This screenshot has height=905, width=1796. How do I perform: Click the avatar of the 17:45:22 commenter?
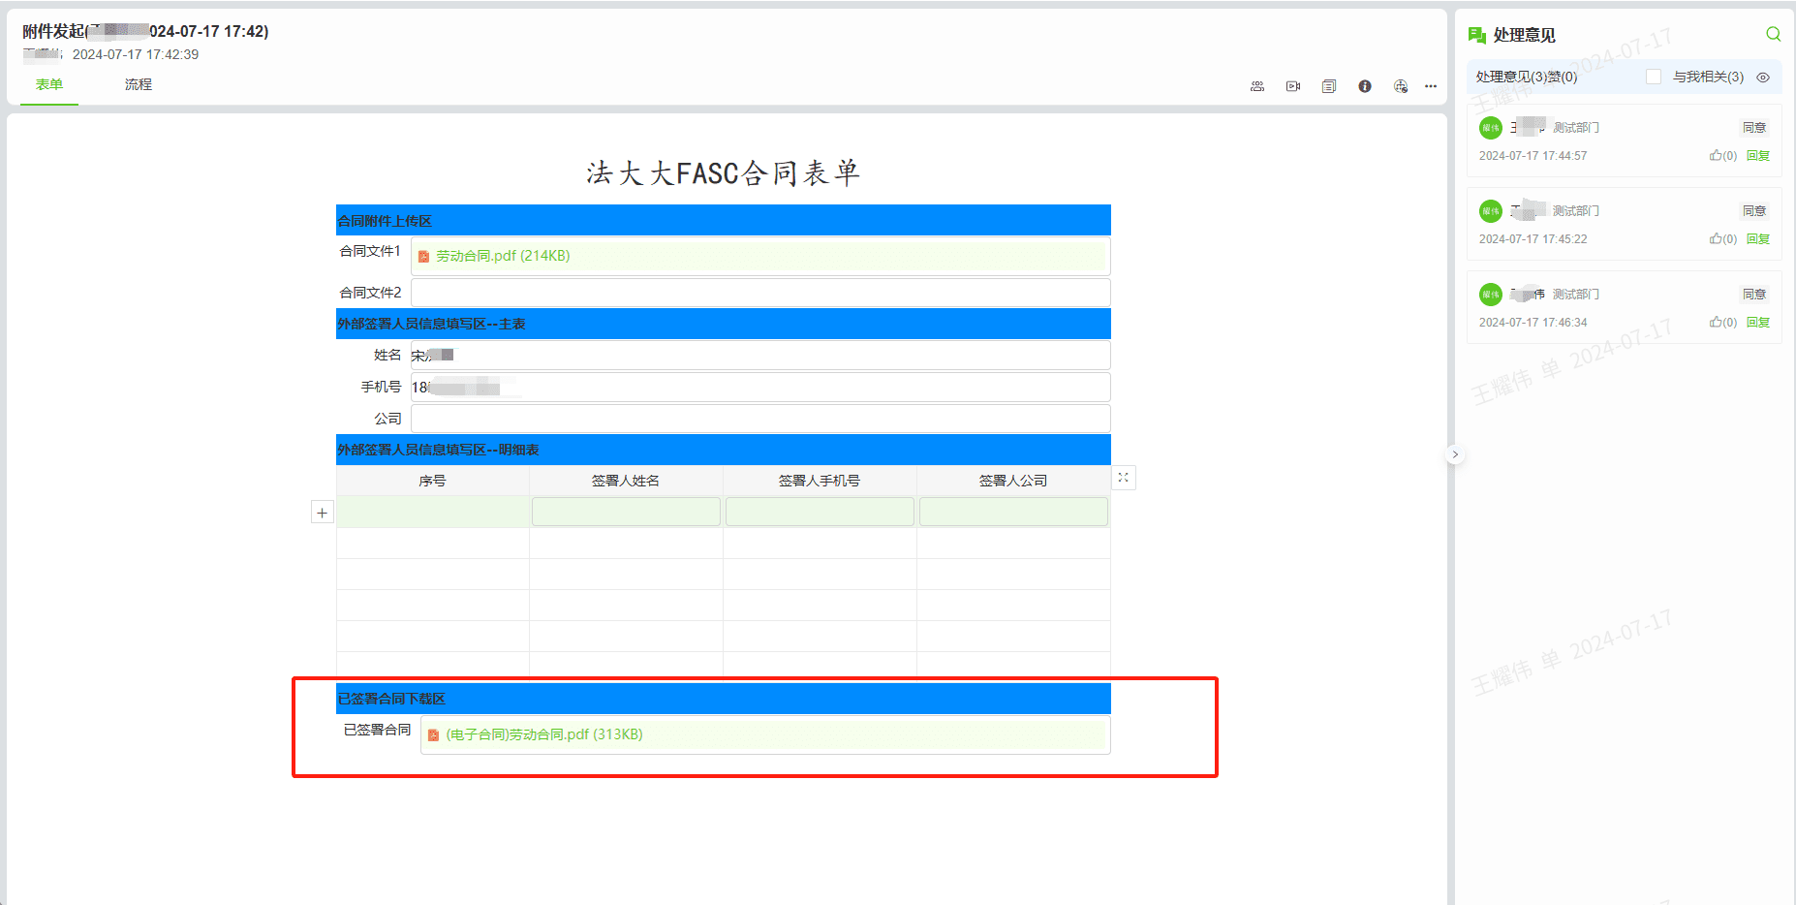1491,211
